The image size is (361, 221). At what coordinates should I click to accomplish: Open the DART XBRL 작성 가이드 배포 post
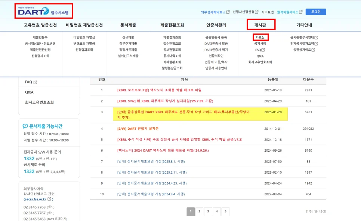tap(183, 114)
